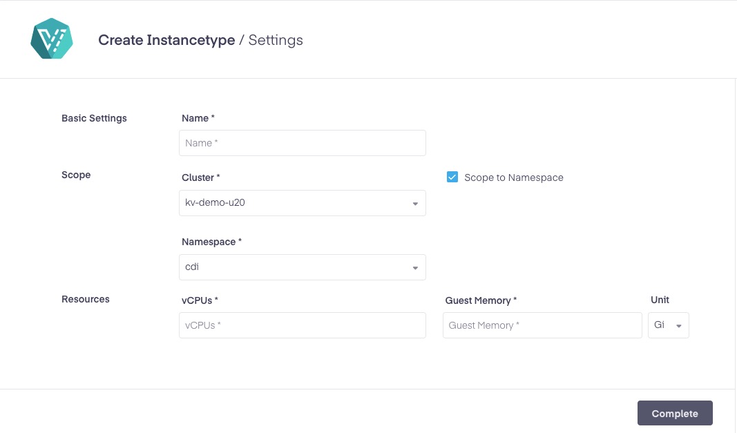Open the Unit dropdown showing Gi

click(669, 325)
